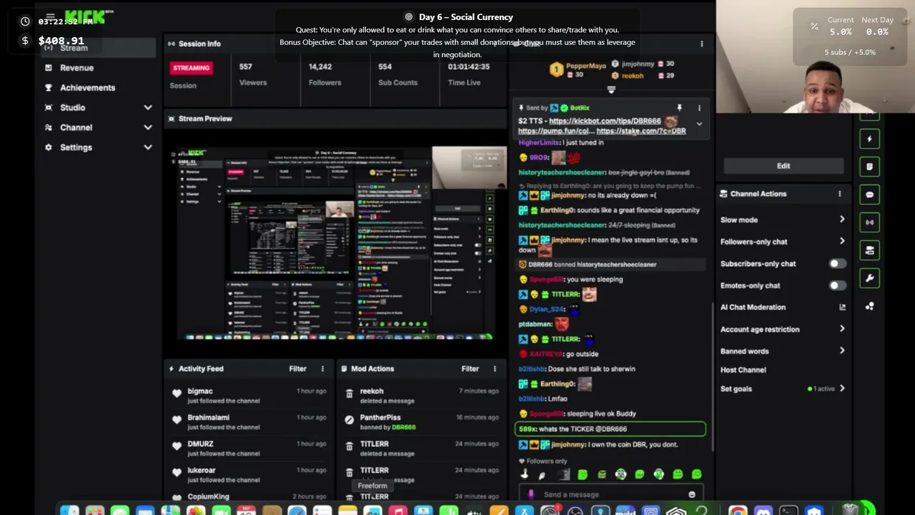This screenshot has width=915, height=515.
Task: Click ban icon beside PantherPiss entry
Action: [349, 421]
